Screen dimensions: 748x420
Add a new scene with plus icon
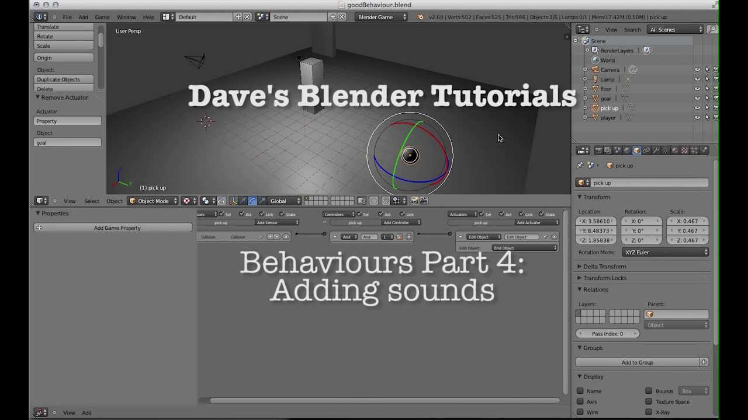click(x=333, y=17)
